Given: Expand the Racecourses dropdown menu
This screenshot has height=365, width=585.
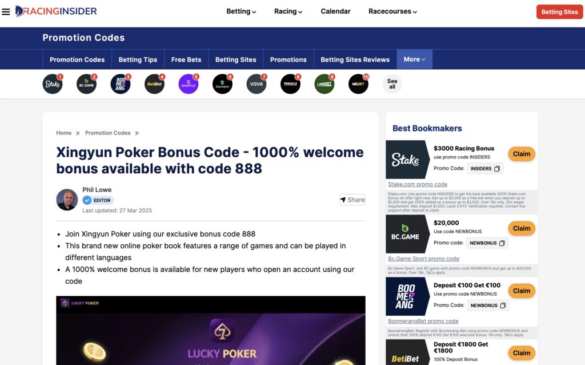Looking at the screenshot, I should point(392,11).
